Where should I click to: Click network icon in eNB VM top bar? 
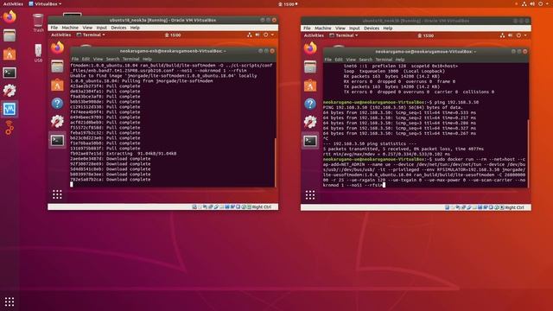[250, 35]
